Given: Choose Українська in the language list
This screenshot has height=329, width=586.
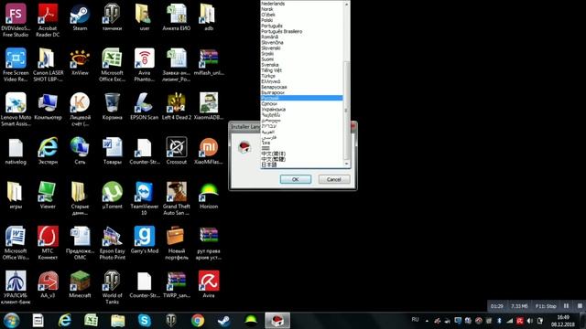Looking at the screenshot, I should pos(301,110).
